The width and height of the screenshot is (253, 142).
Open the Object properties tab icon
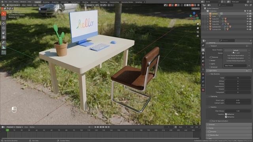coord(203,74)
